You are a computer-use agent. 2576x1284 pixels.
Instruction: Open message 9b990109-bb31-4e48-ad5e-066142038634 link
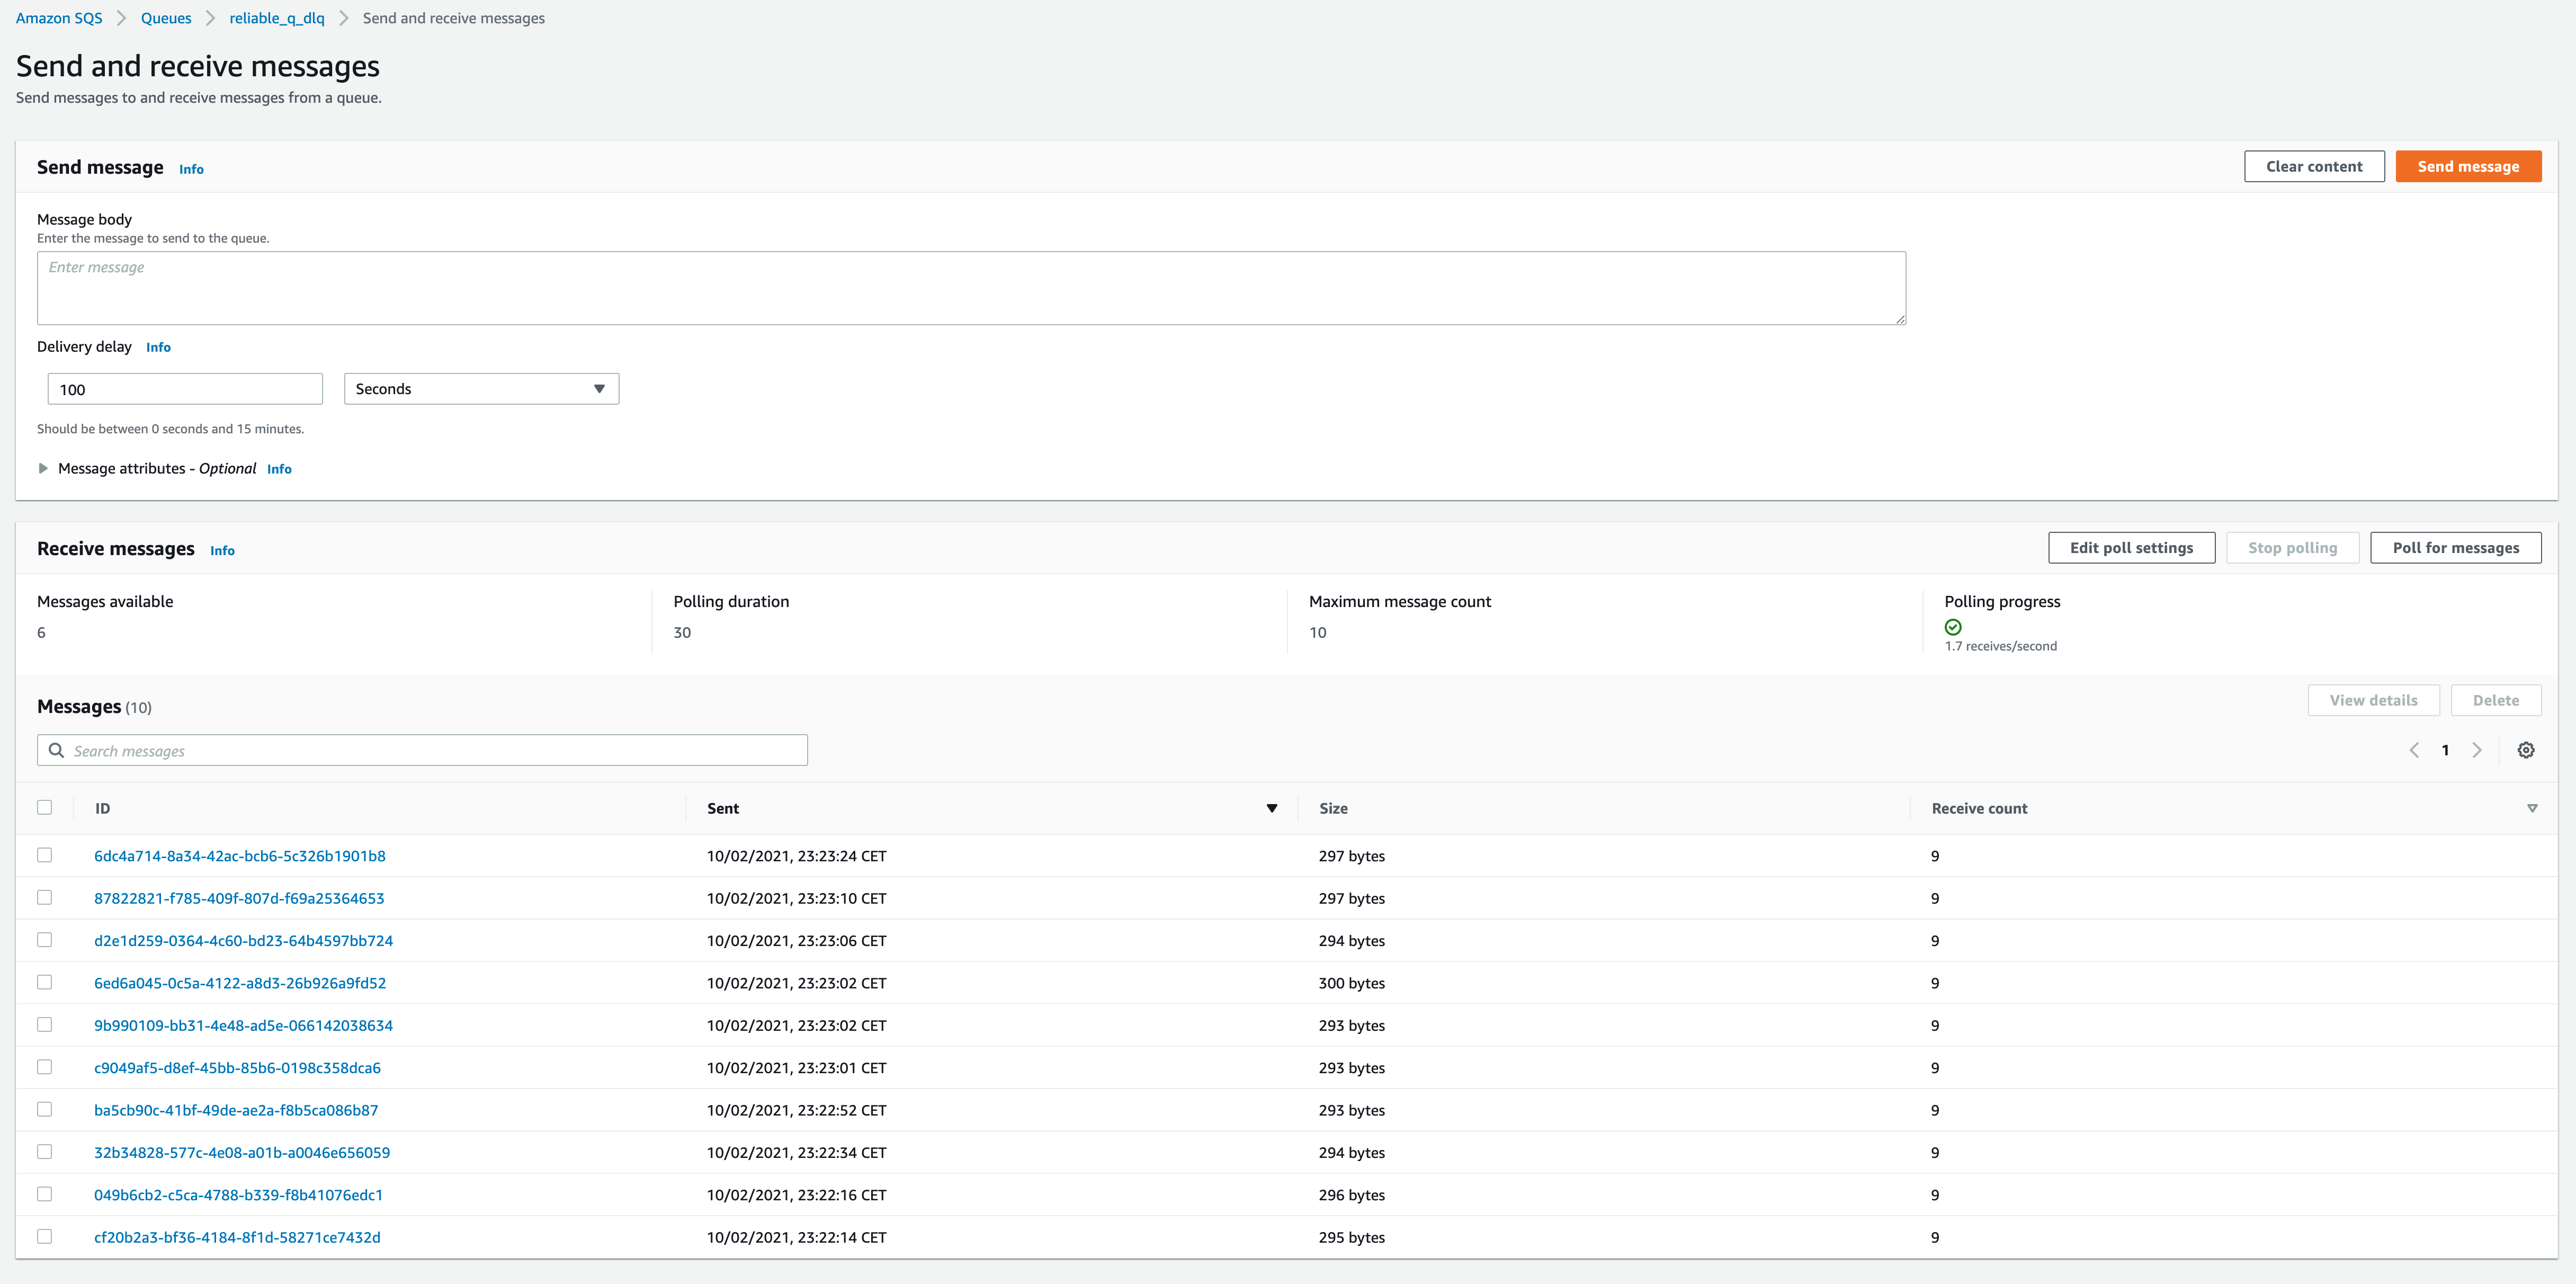(243, 1025)
